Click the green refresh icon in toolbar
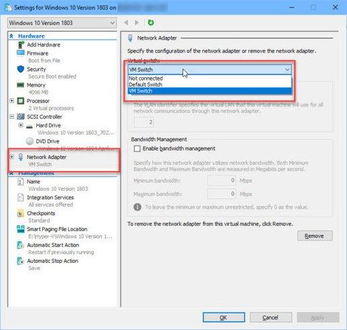This screenshot has height=330, width=347. (151, 23)
